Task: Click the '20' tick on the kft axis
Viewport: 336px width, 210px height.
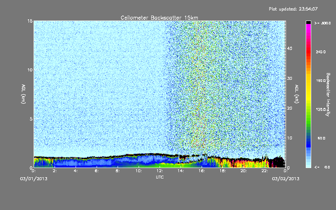Action: click(x=289, y=108)
